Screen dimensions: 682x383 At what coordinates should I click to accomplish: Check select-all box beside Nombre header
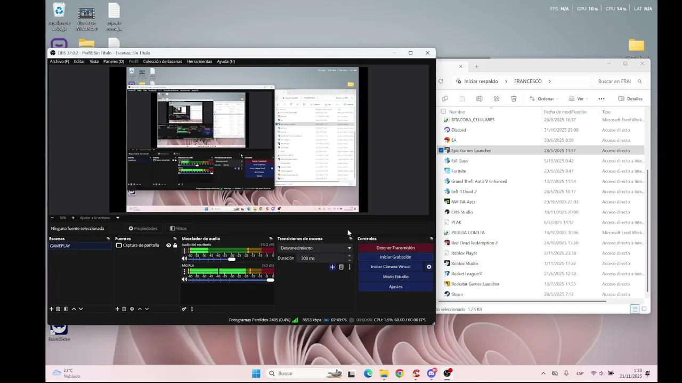[x=443, y=112]
